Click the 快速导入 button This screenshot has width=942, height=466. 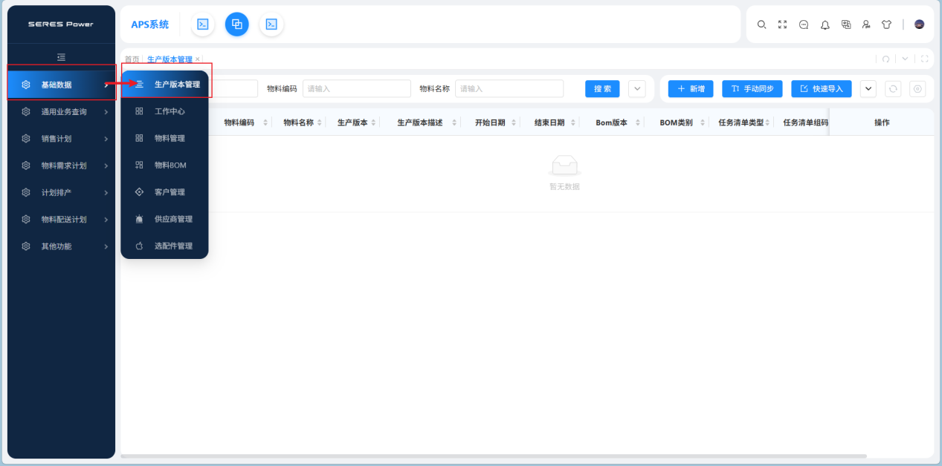[822, 89]
